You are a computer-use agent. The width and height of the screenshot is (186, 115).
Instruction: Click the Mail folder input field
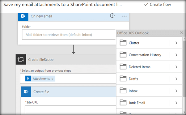[69, 35]
